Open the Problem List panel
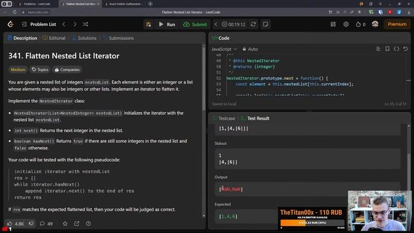The height and width of the screenshot is (233, 414). pyautogui.click(x=39, y=25)
